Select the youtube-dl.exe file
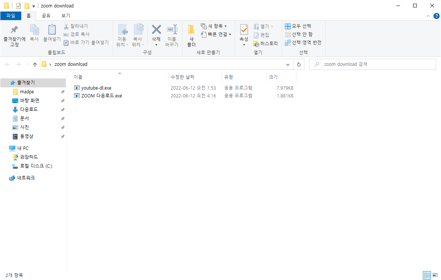441x280 pixels. coord(96,88)
